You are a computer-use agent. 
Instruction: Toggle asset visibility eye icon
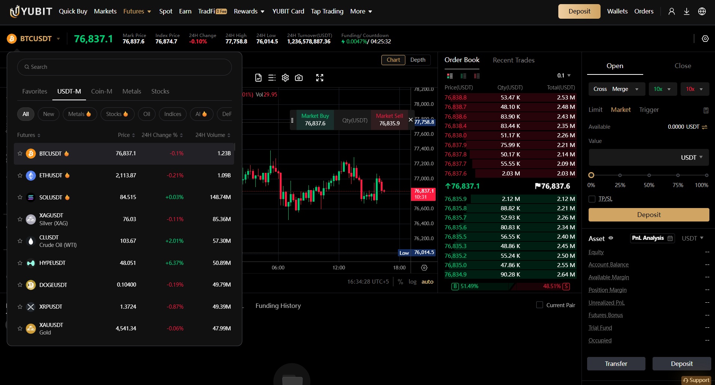[x=611, y=238]
